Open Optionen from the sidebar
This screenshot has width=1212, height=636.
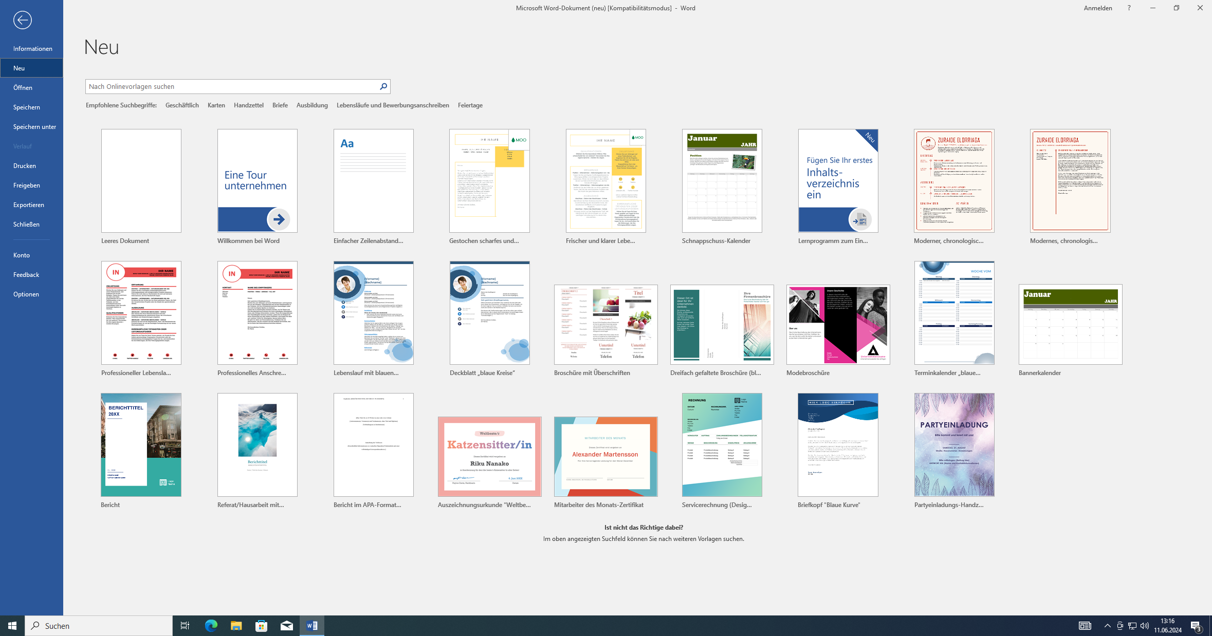26,294
